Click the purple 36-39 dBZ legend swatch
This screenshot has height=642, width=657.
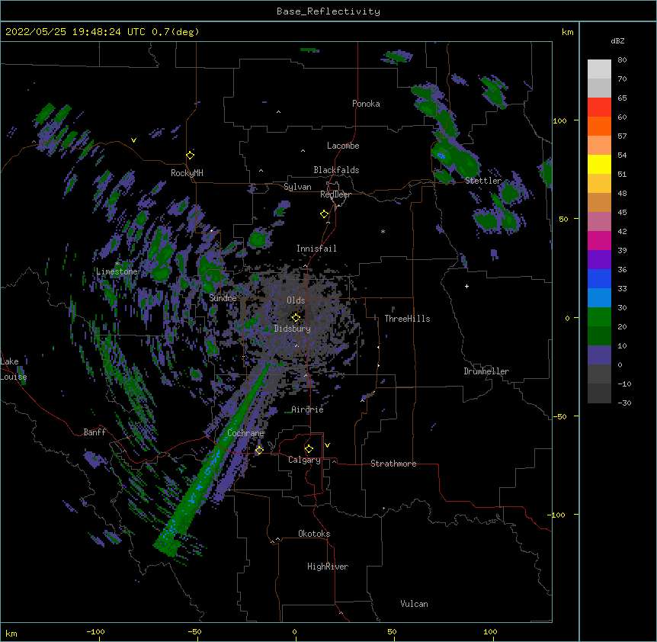click(x=599, y=260)
